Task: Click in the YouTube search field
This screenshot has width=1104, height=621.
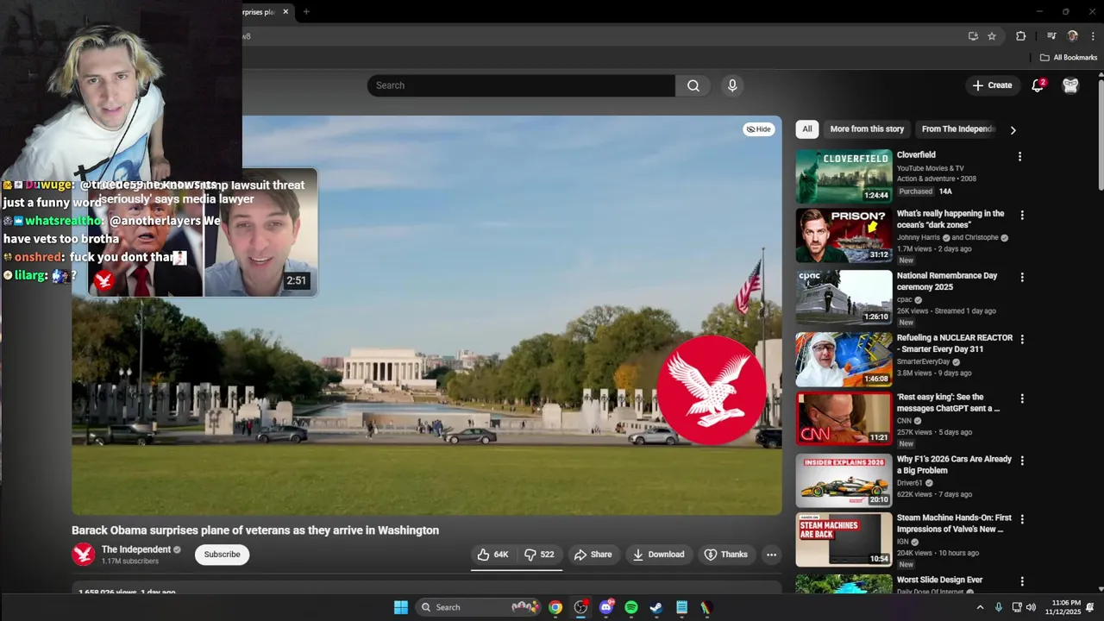Action: pos(521,85)
